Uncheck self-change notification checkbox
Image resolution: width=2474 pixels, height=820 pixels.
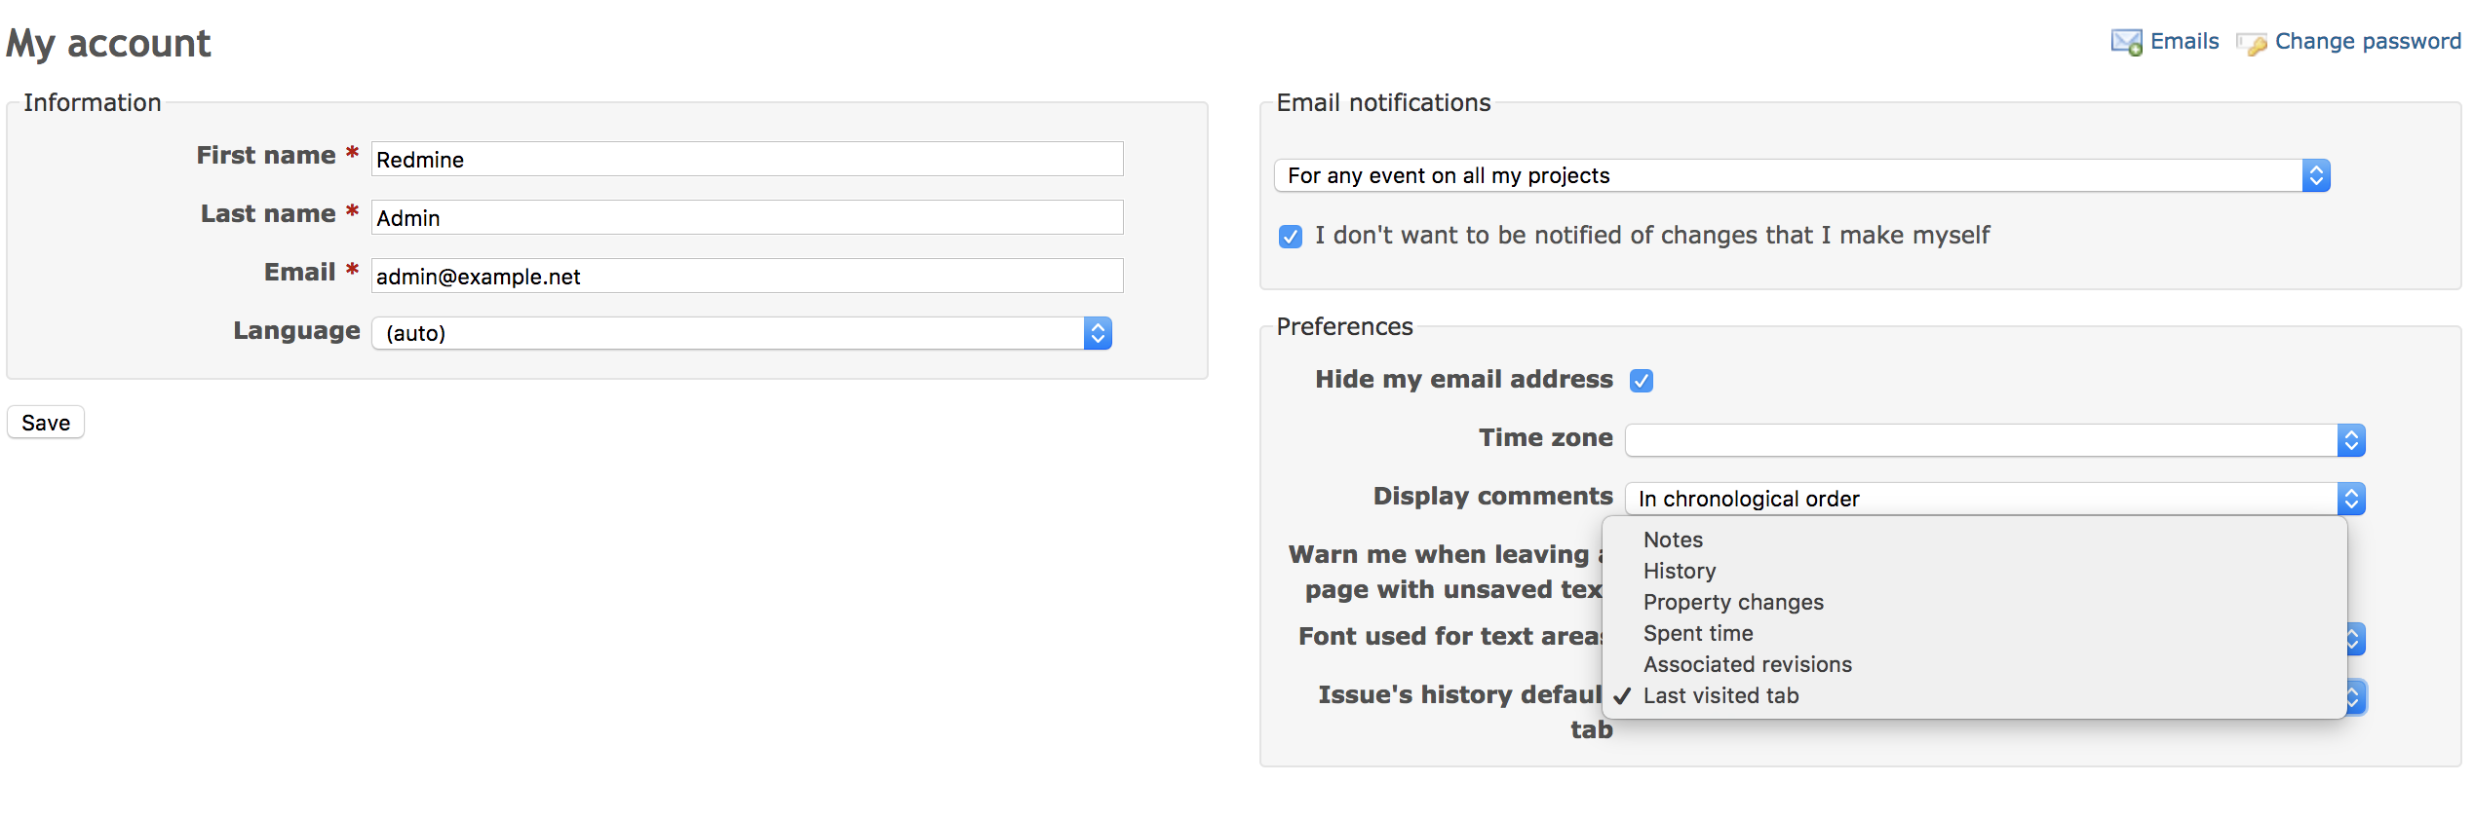point(1291,237)
